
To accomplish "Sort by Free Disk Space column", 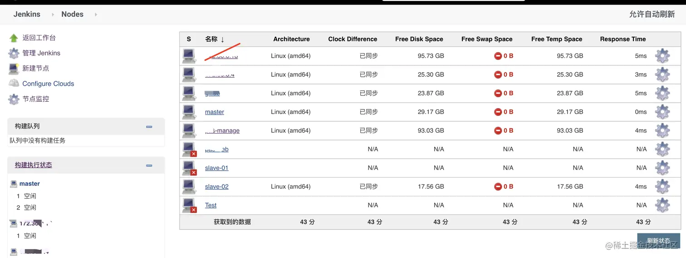I will click(x=419, y=39).
